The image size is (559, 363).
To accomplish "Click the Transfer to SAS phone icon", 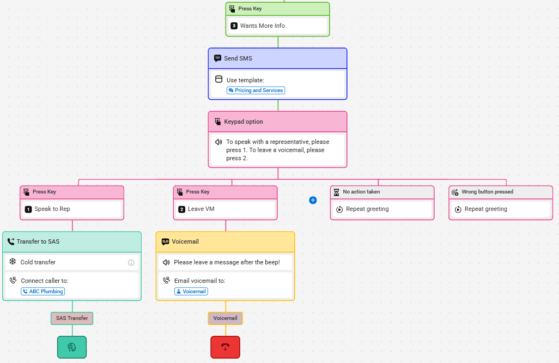I will click(11, 241).
